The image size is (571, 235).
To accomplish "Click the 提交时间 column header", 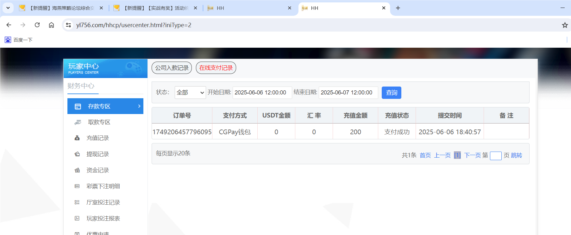I will 450,116.
